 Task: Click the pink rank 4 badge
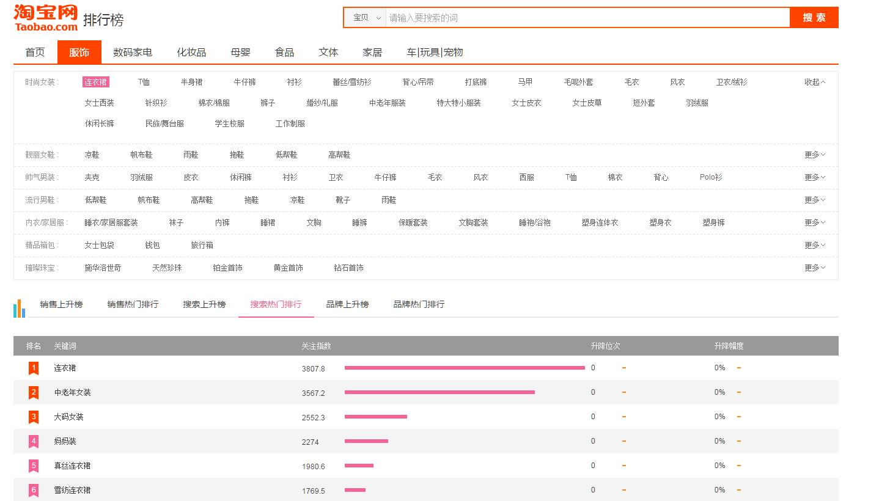34,441
